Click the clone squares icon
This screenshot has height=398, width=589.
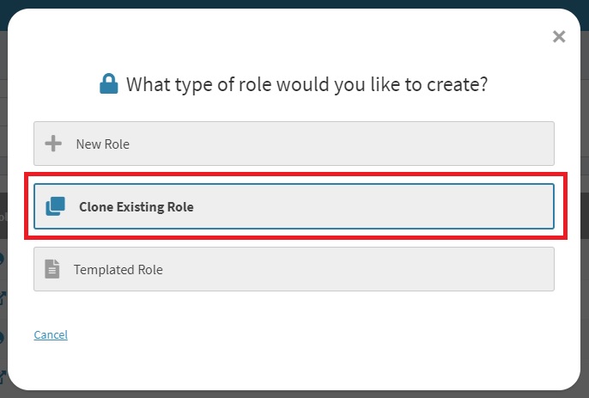(x=55, y=206)
